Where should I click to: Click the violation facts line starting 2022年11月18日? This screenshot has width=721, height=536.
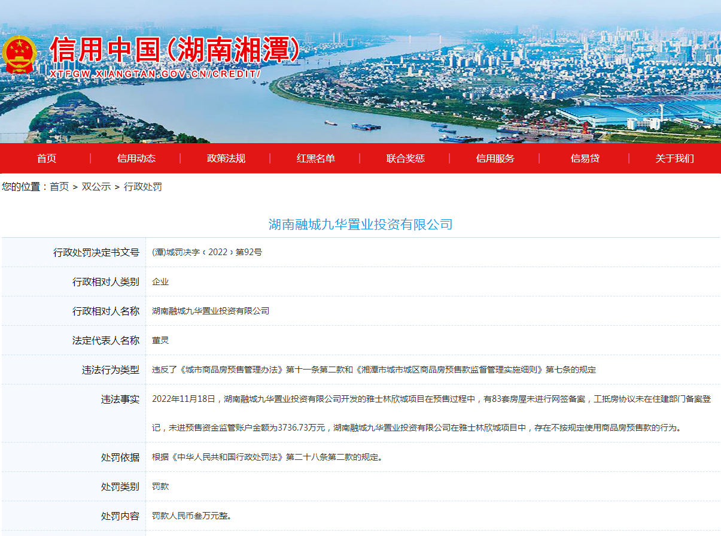(431, 399)
